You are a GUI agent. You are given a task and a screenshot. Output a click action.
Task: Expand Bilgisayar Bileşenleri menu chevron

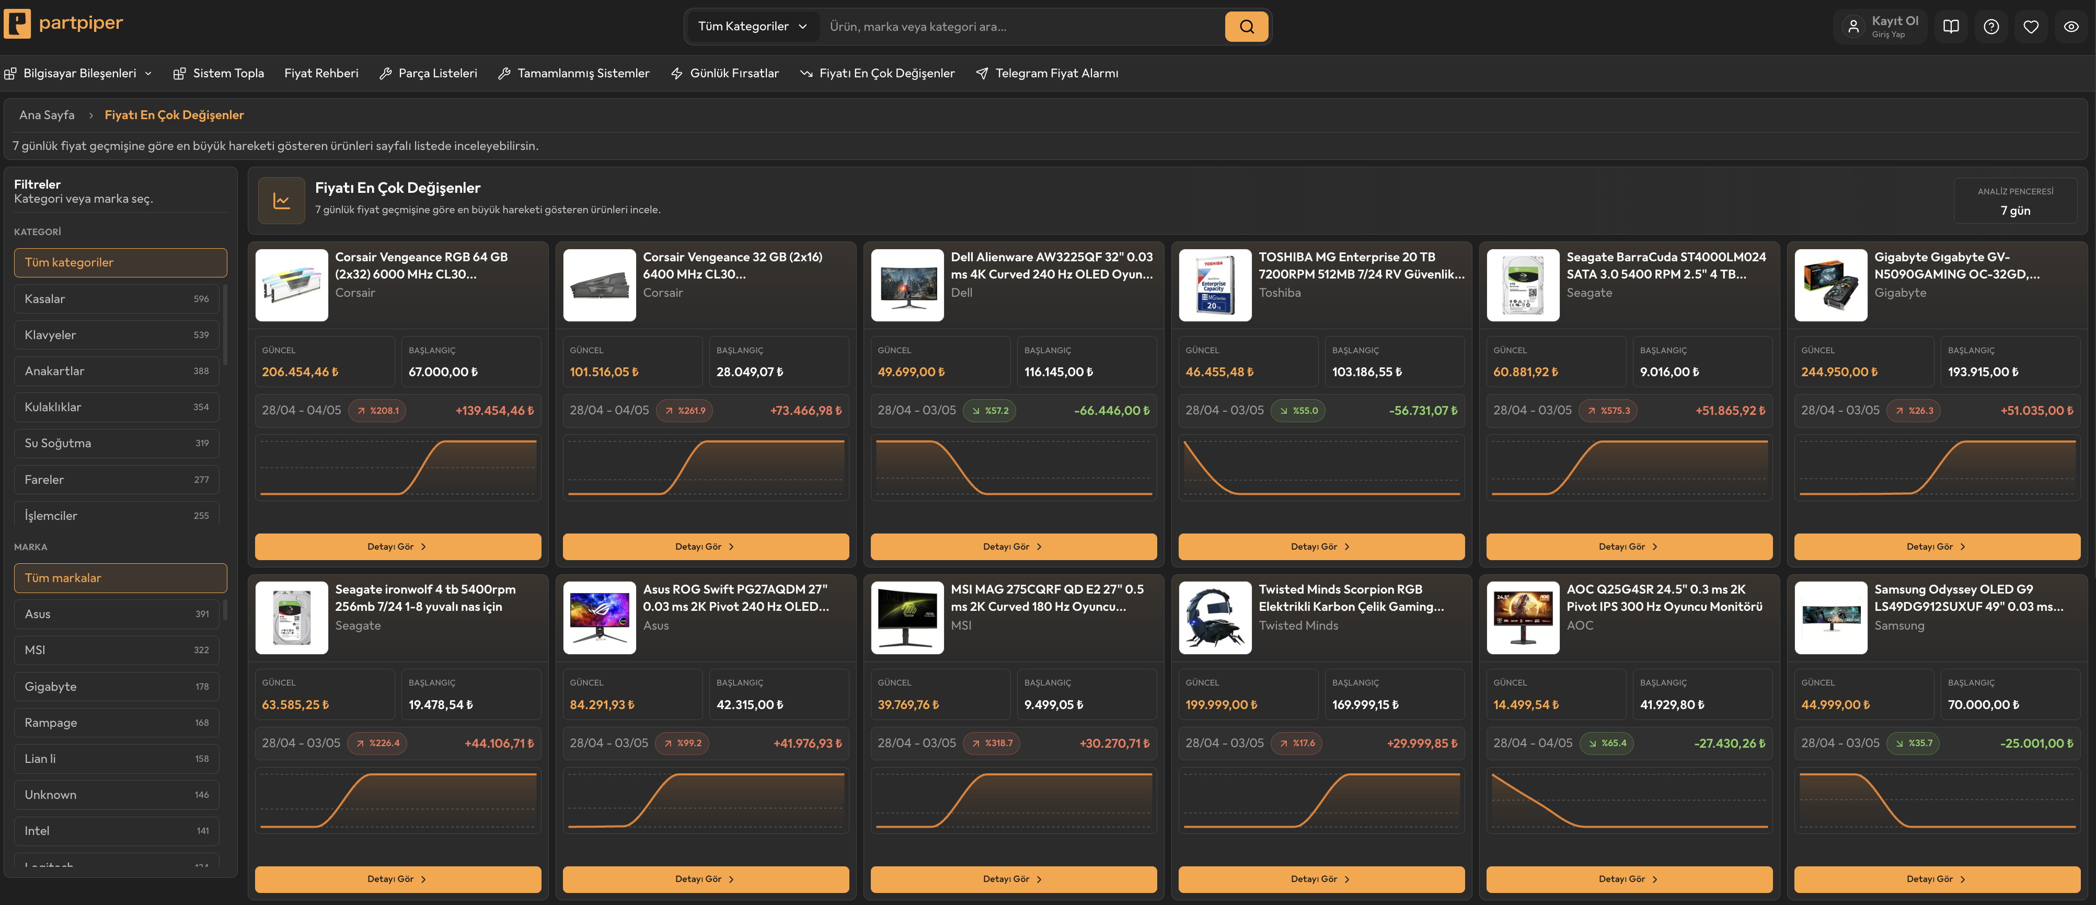click(x=148, y=73)
